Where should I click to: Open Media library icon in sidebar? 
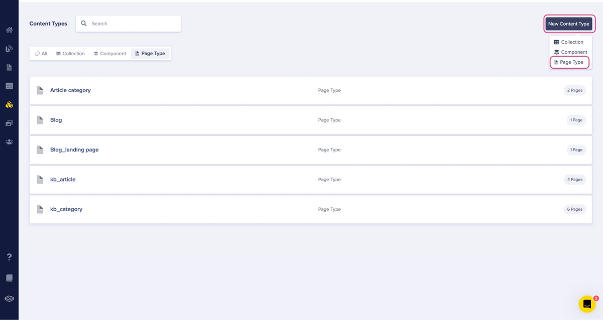9,123
